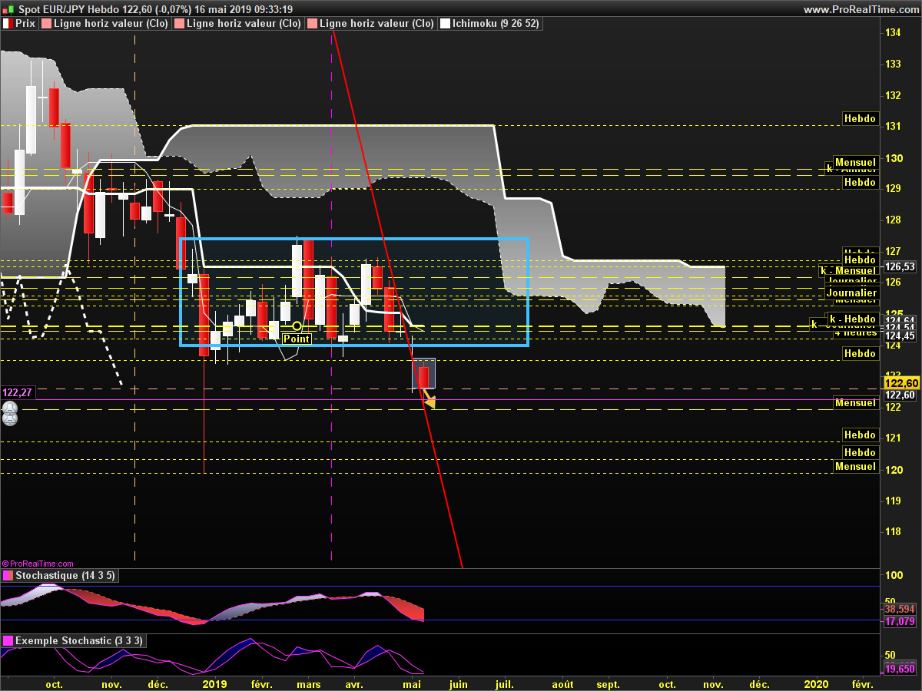Click the current price 122,60 yellow tag

point(901,382)
